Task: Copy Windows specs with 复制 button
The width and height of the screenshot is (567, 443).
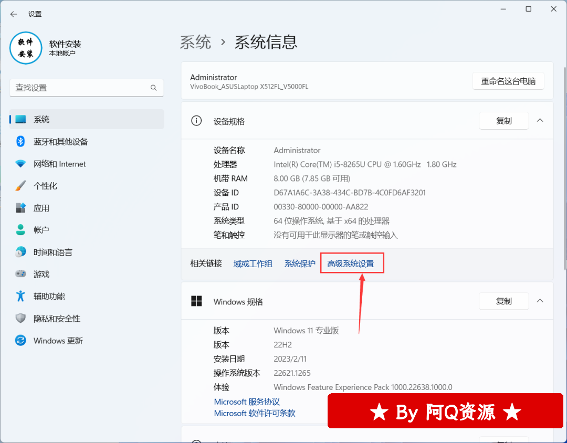Action: pos(503,301)
